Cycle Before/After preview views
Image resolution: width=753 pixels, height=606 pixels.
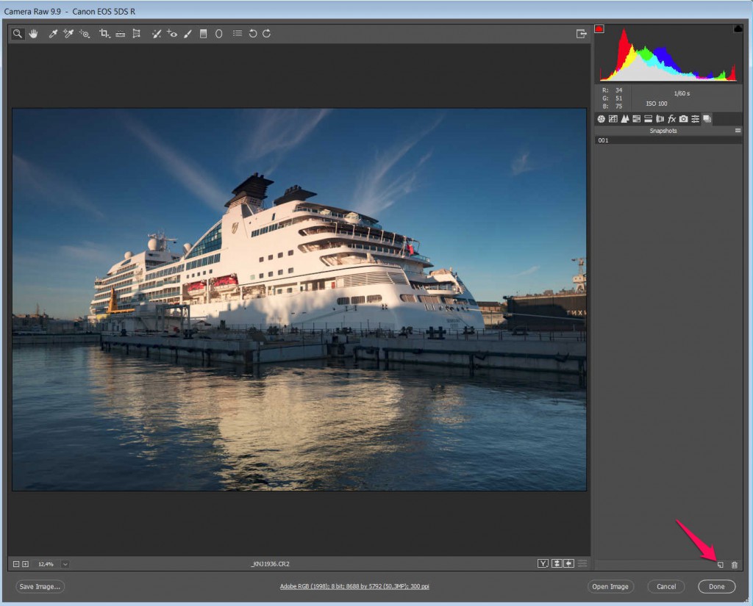click(543, 563)
